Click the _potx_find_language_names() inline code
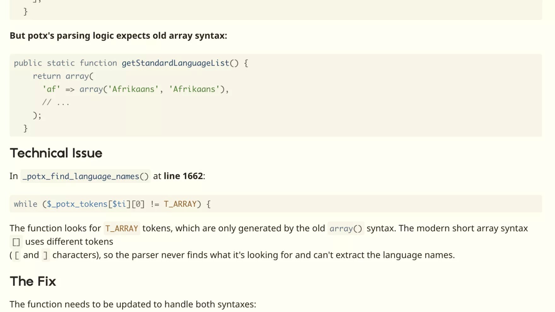 [85, 176]
